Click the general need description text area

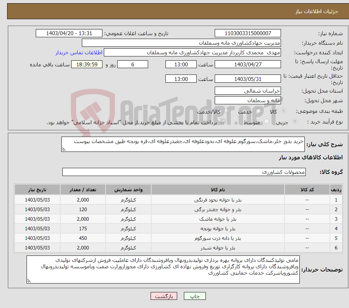183,144
